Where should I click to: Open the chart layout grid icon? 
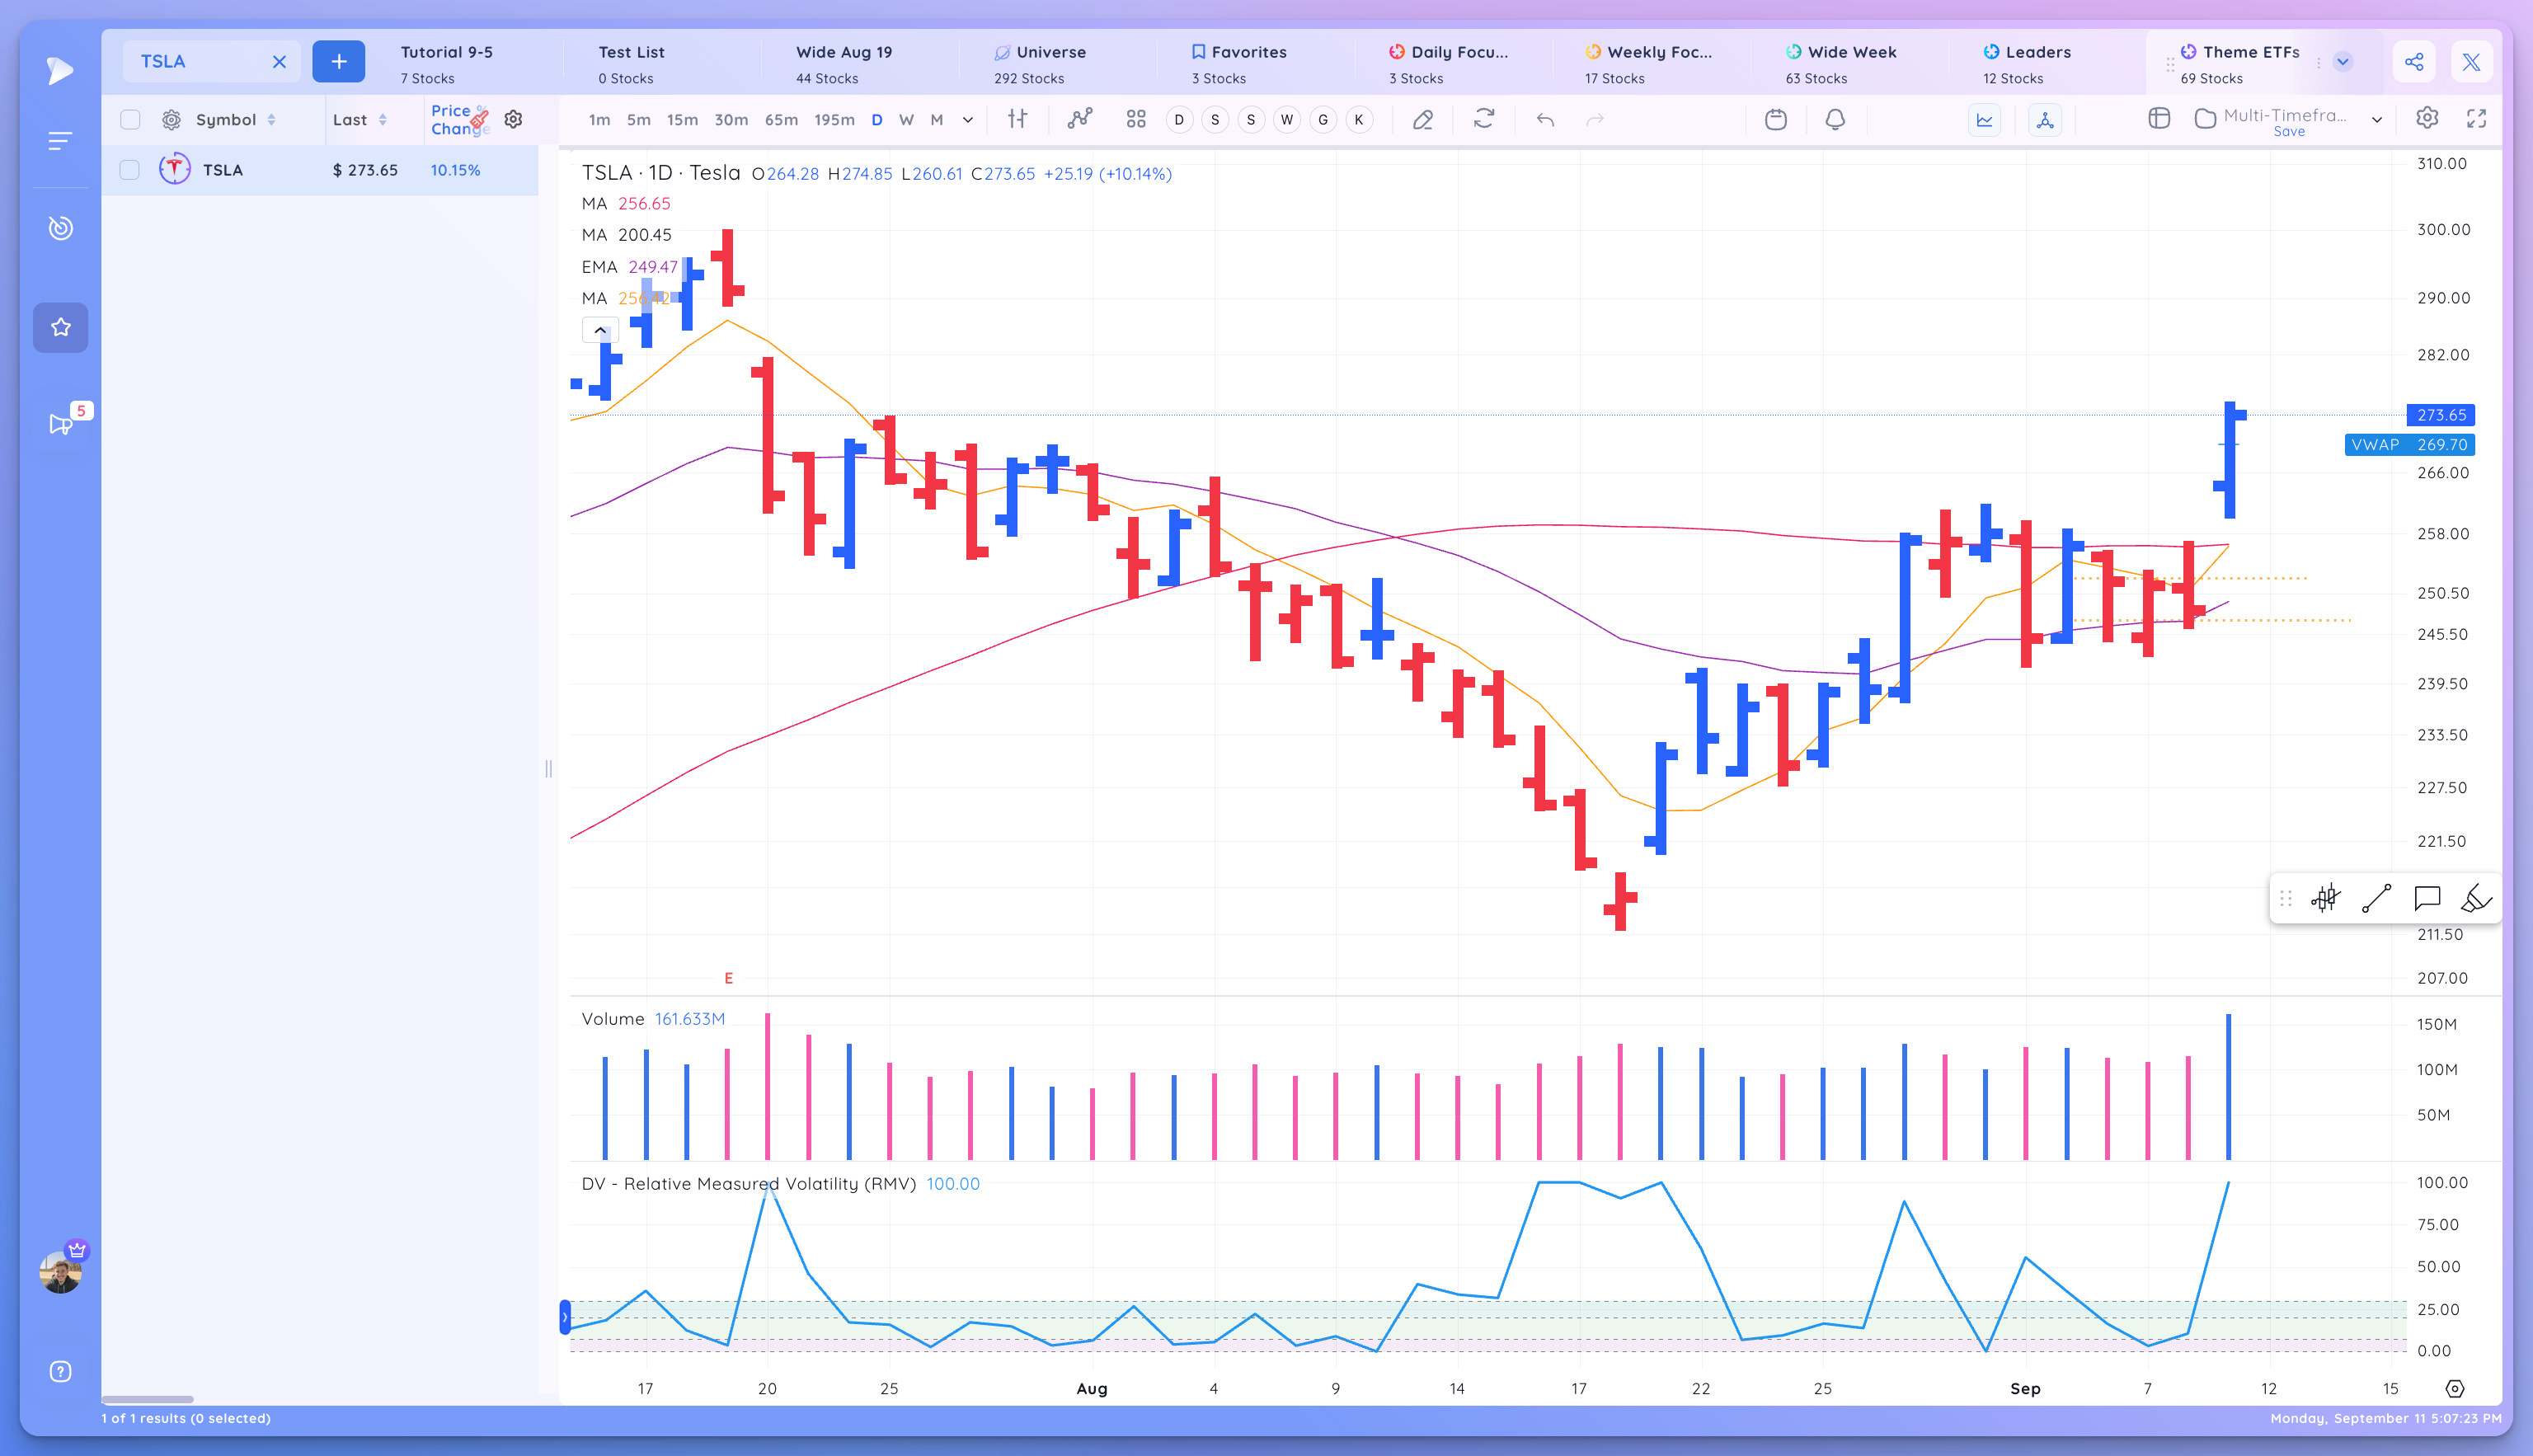pyautogui.click(x=1136, y=119)
